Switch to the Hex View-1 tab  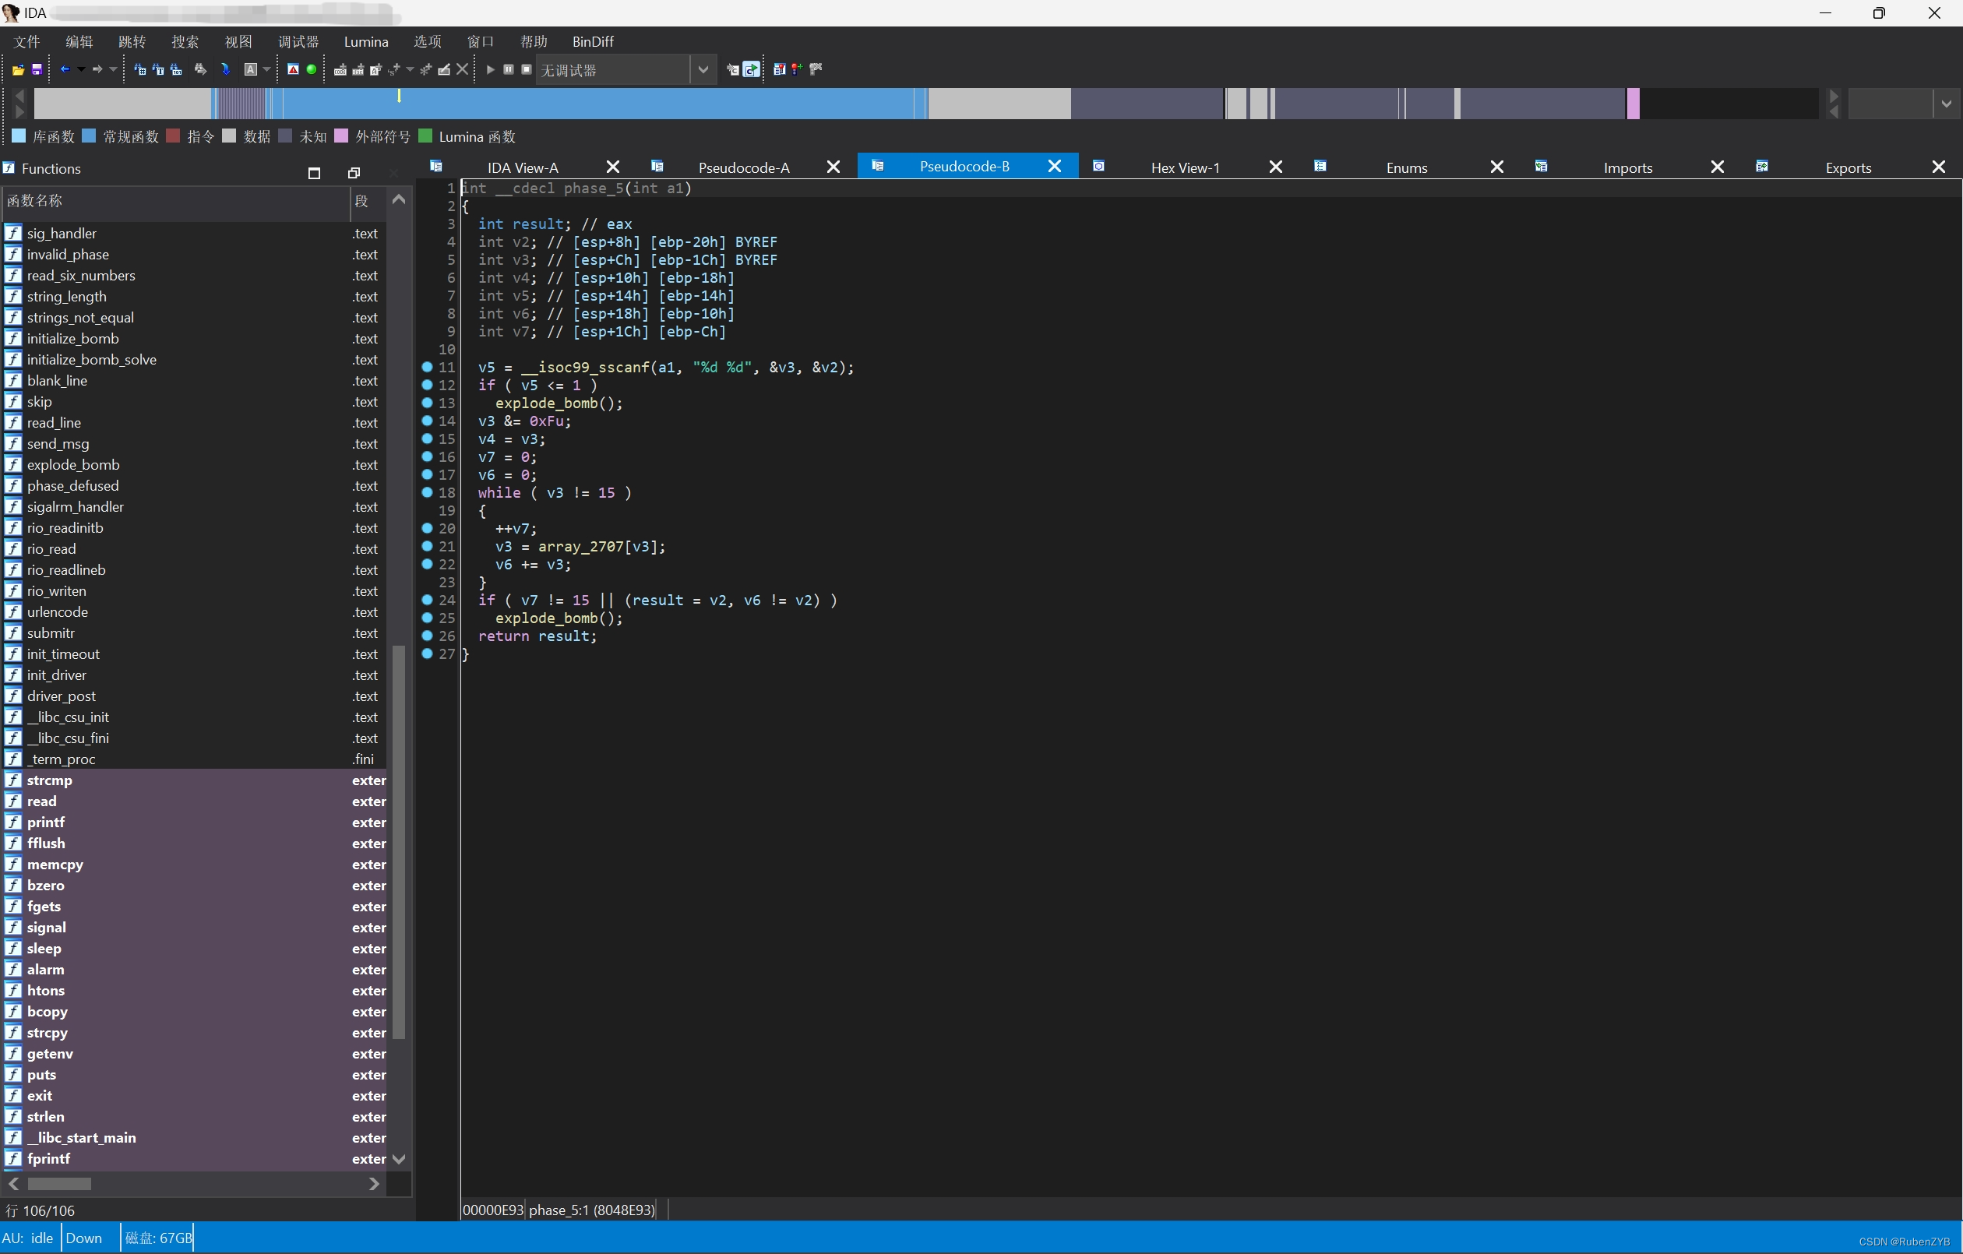tap(1185, 167)
